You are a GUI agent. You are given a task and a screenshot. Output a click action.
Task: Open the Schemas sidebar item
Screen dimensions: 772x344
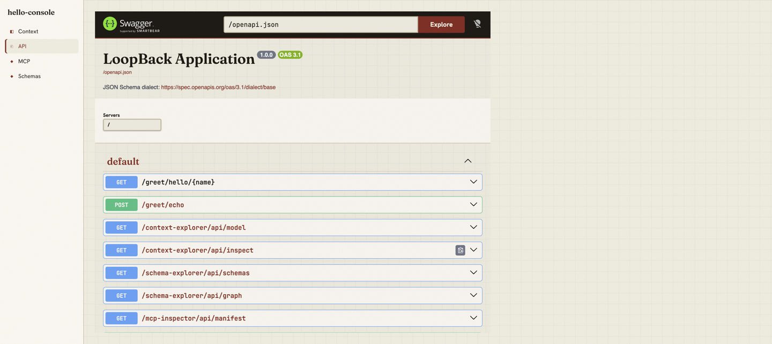[42, 77]
